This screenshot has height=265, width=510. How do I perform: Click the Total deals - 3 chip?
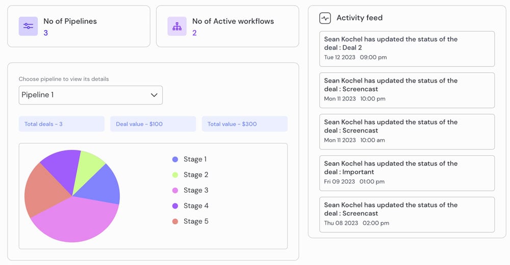[62, 124]
